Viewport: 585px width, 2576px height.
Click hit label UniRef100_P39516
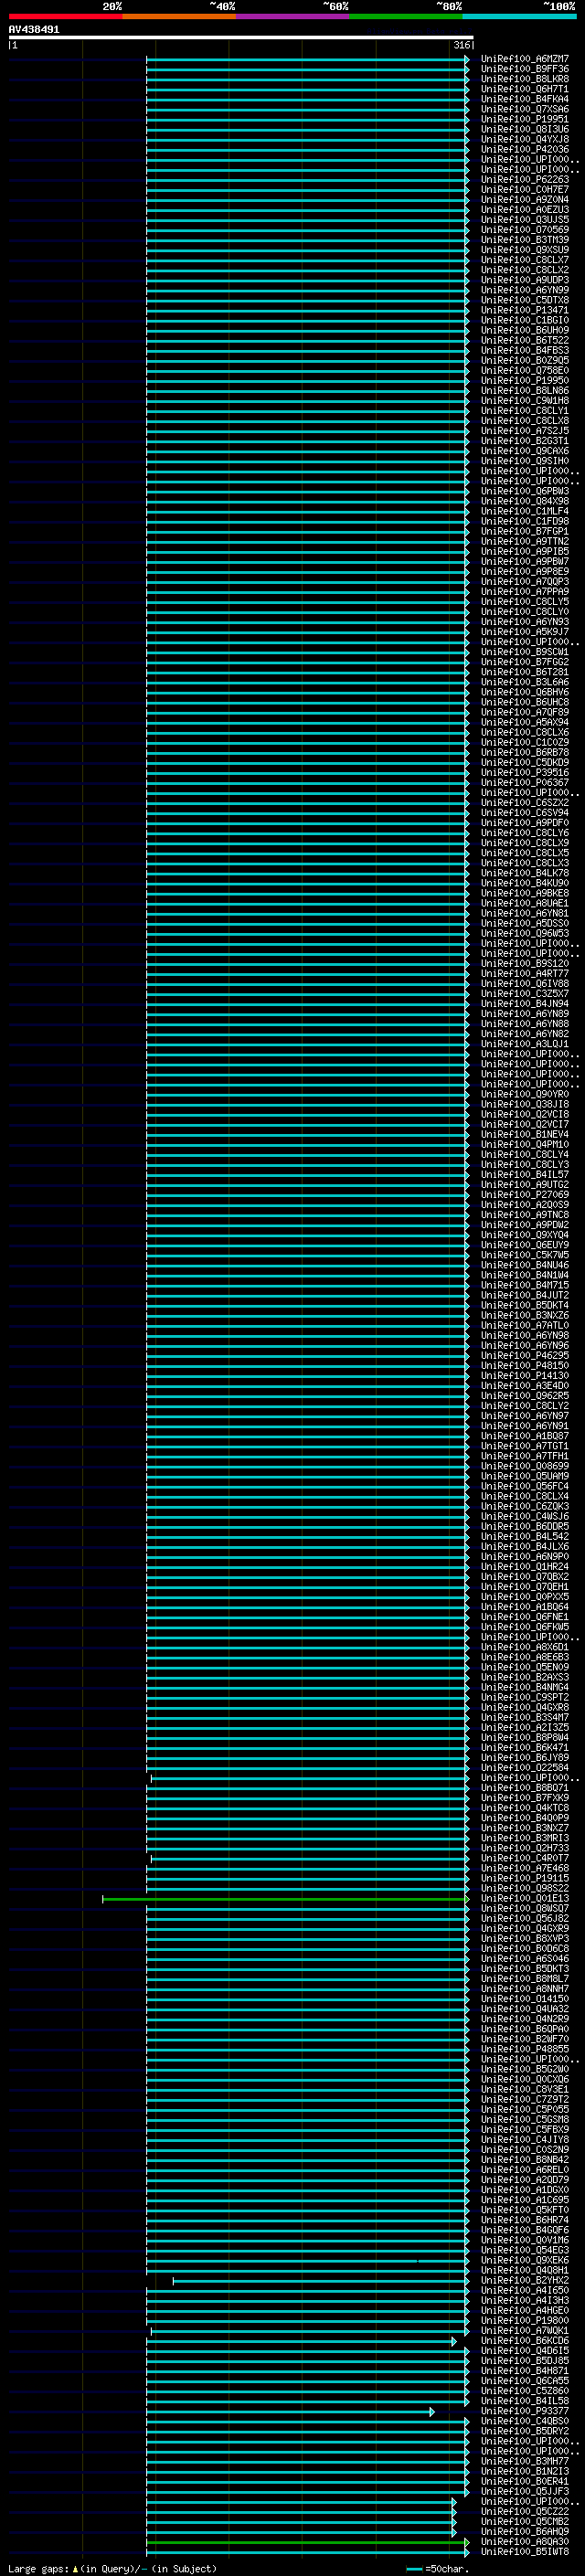click(524, 772)
